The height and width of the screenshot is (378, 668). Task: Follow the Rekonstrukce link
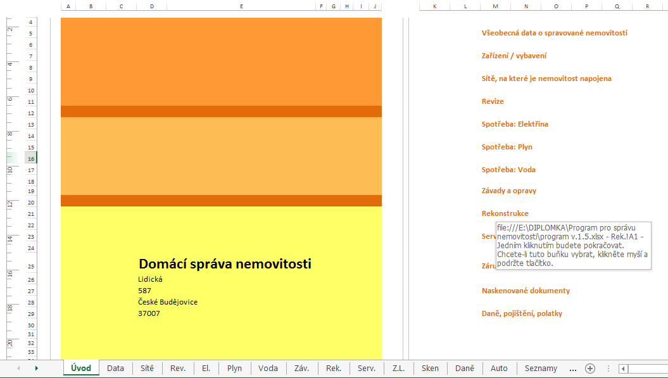(x=505, y=213)
